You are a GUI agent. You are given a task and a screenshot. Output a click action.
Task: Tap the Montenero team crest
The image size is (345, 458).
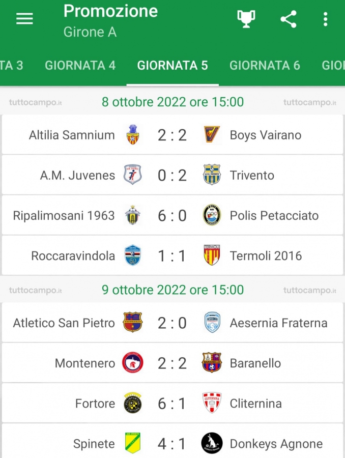(133, 363)
